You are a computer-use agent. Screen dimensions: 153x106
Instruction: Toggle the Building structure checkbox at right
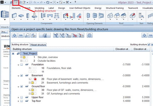pos(149,44)
